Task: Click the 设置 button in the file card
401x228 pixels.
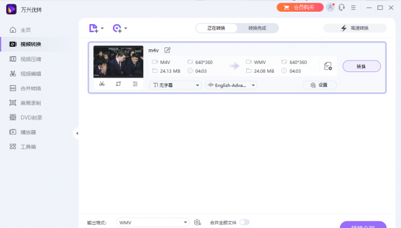Action: tap(320, 85)
